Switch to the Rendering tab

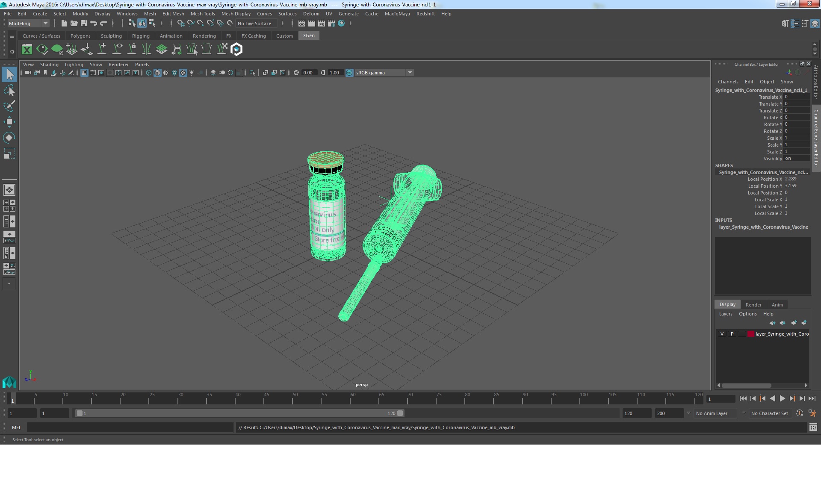click(204, 35)
